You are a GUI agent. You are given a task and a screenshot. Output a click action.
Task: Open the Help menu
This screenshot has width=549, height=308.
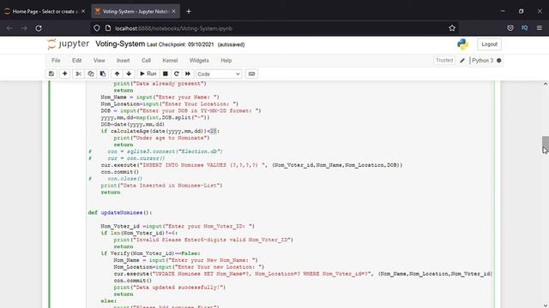pyautogui.click(x=226, y=61)
